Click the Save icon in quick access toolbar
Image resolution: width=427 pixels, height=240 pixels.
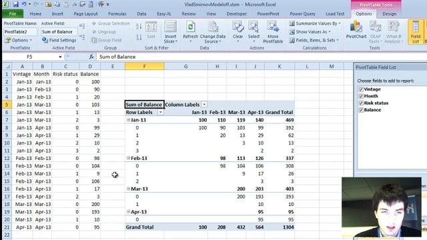coord(15,5)
